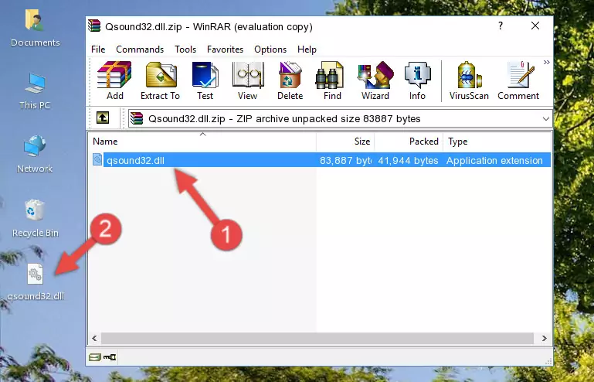Show archive Info
Screen dimensions: 594x382
click(x=417, y=80)
